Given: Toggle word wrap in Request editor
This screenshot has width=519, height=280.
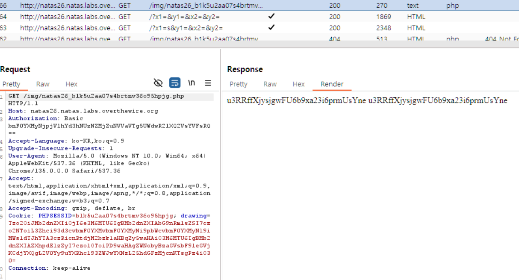Looking at the screenshot, I should tap(174, 83).
